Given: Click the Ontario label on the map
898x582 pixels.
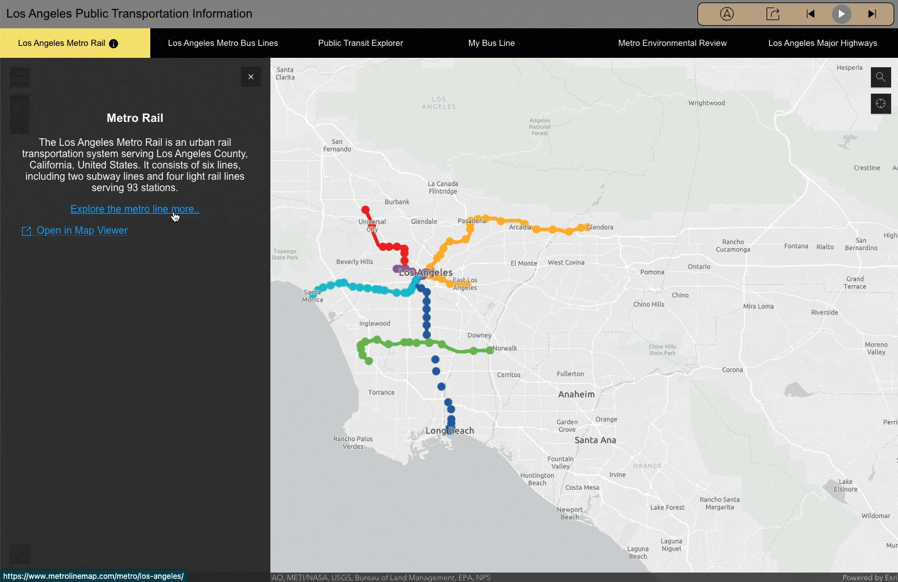Looking at the screenshot, I should point(699,266).
